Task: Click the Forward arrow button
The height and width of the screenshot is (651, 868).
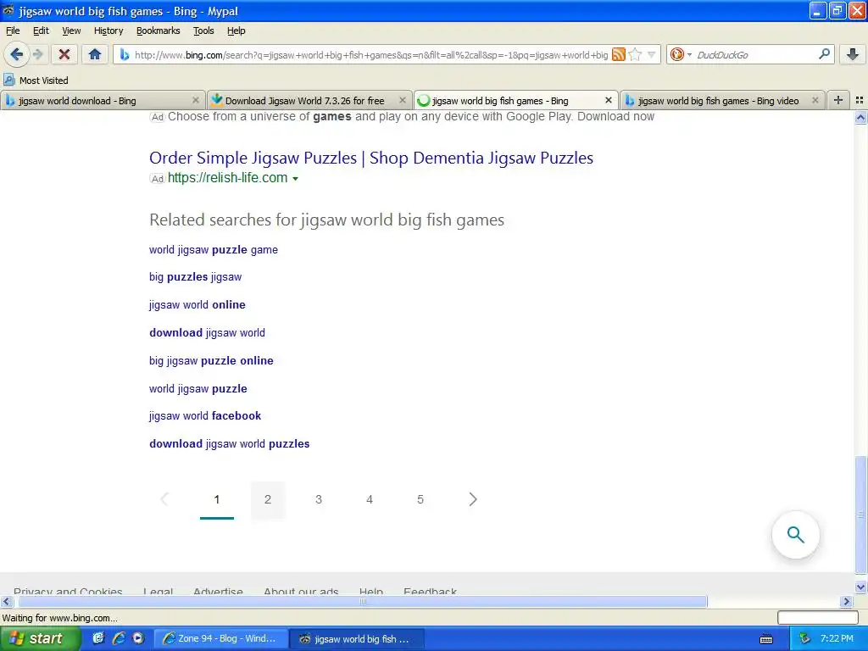Action: click(x=37, y=54)
